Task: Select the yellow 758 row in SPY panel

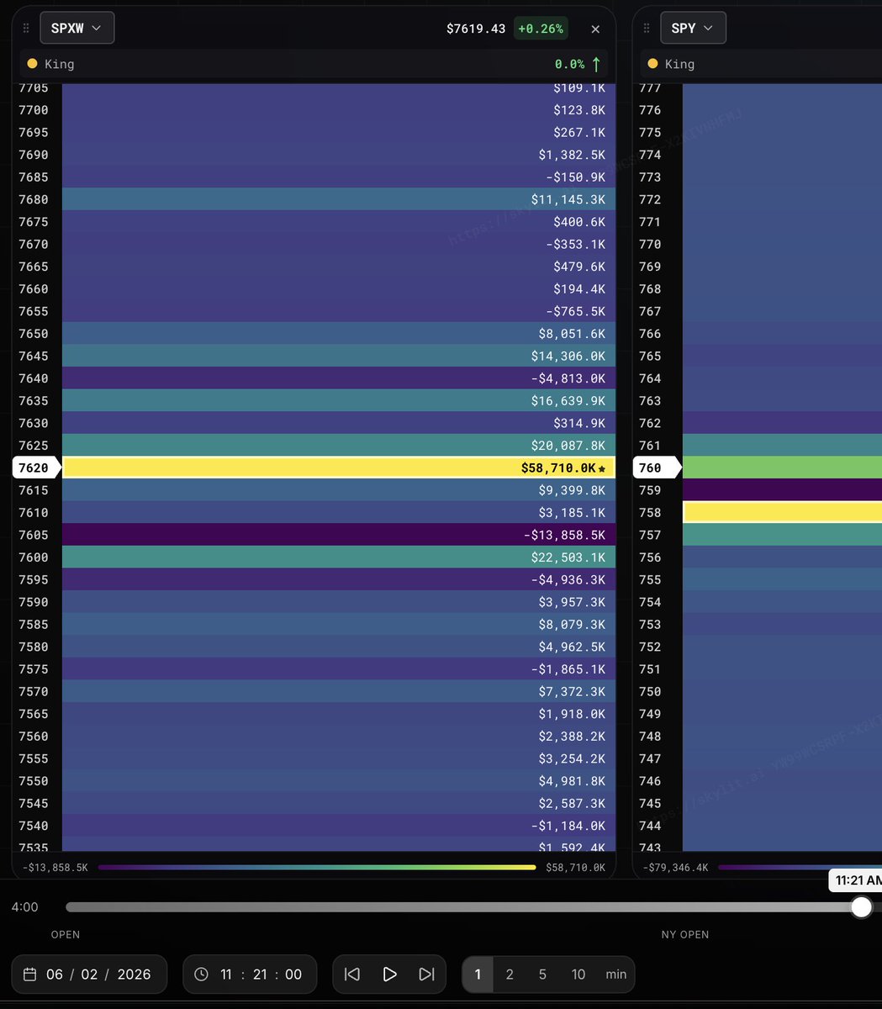Action: [782, 512]
